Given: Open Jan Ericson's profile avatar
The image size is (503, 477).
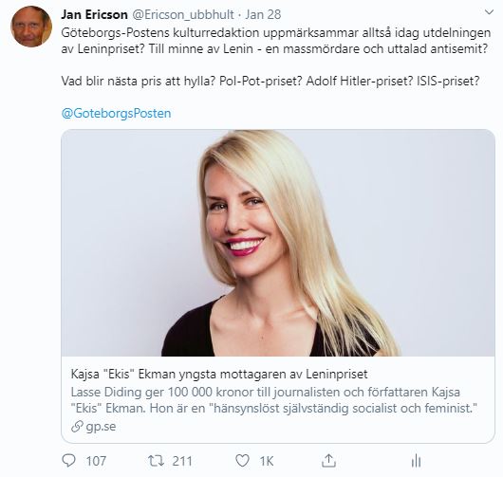Looking at the screenshot, I should pos(31,27).
